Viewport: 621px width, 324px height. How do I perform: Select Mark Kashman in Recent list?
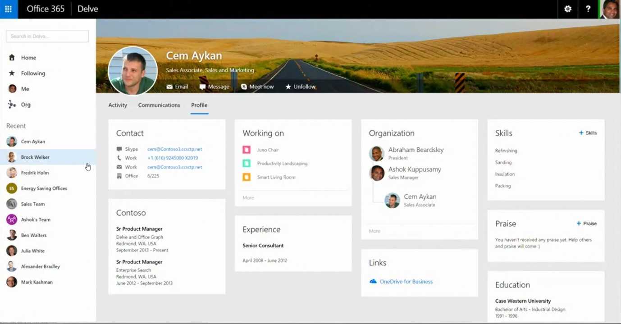pos(48,282)
